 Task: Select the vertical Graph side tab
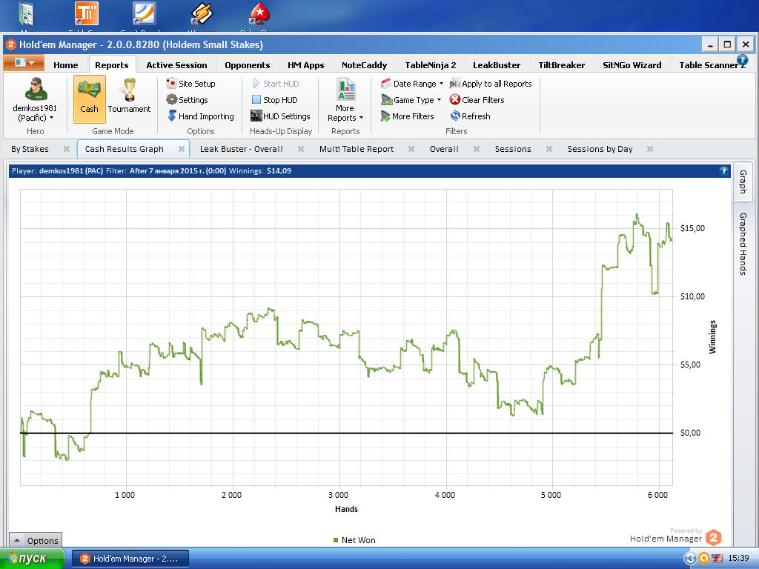[x=743, y=182]
